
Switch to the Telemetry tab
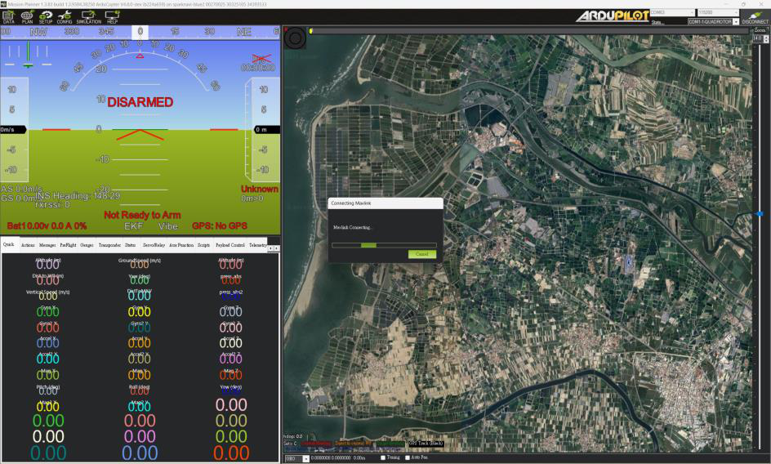(x=257, y=245)
